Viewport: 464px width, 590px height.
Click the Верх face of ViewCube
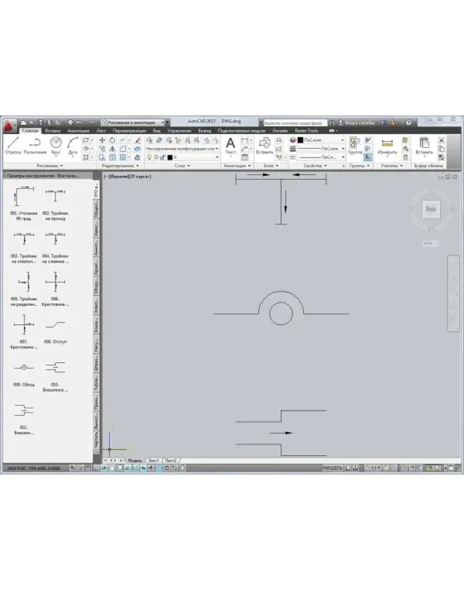tap(431, 209)
